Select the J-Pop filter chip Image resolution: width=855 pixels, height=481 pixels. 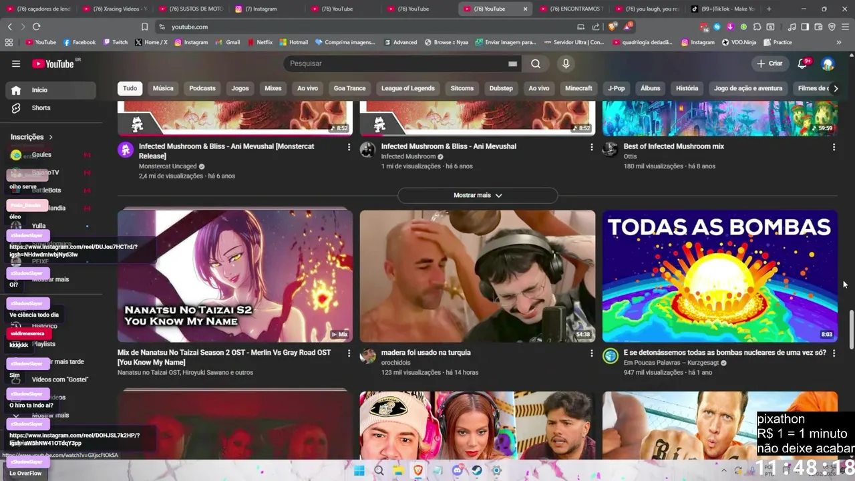click(617, 88)
